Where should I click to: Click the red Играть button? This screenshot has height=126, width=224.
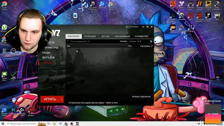(x=50, y=99)
